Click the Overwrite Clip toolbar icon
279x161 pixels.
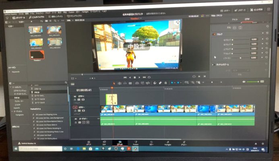tap(143, 83)
